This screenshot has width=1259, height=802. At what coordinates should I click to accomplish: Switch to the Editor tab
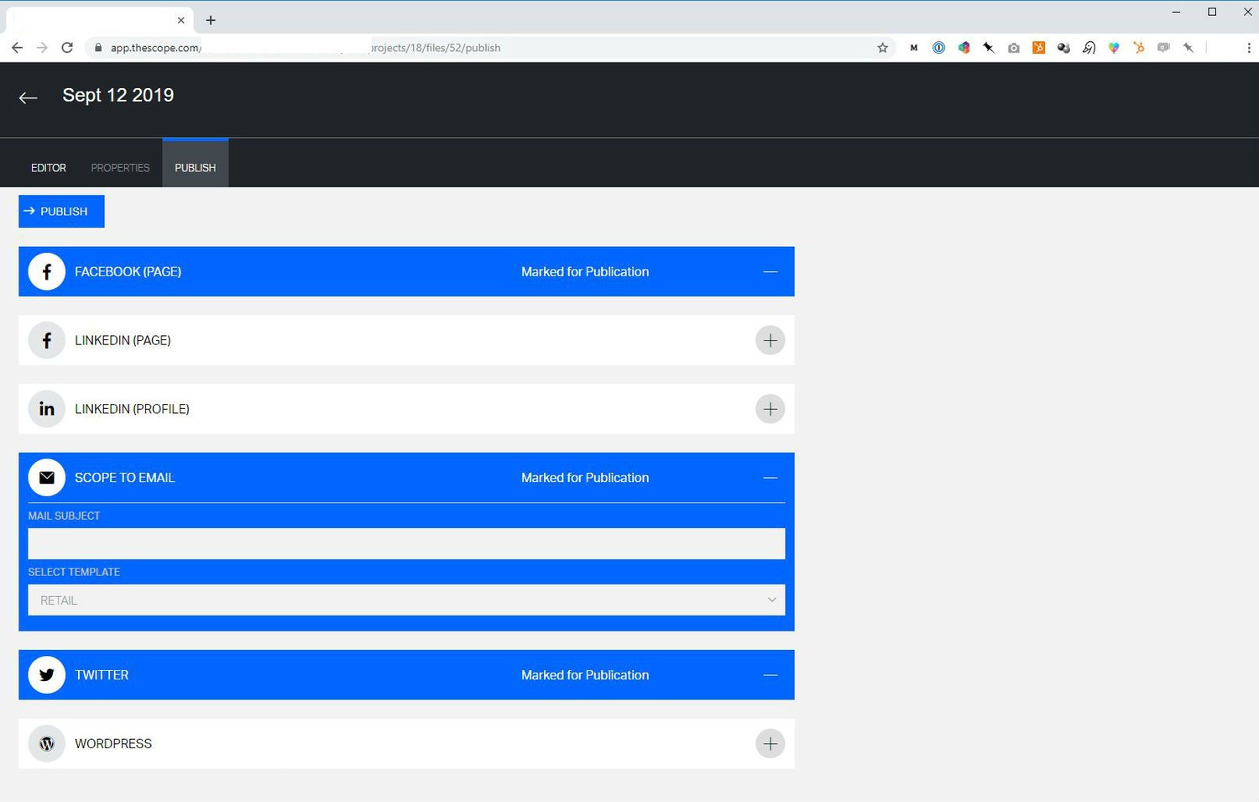[x=48, y=167]
